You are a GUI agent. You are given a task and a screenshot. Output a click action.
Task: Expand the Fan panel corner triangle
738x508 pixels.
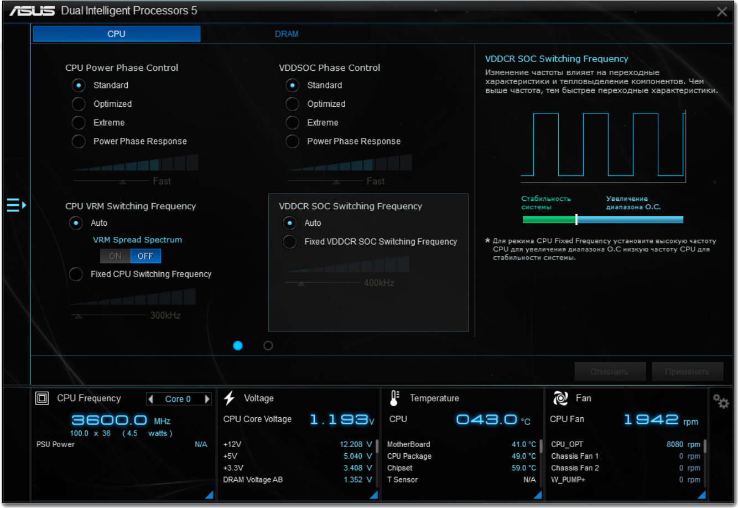coord(701,494)
